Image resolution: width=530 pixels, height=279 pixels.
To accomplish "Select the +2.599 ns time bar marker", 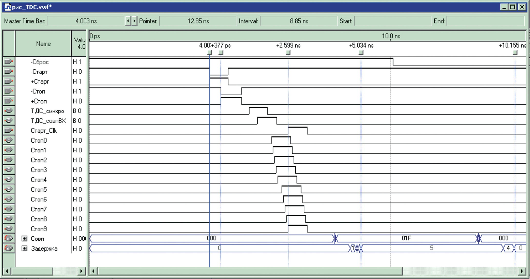I will pyautogui.click(x=288, y=53).
